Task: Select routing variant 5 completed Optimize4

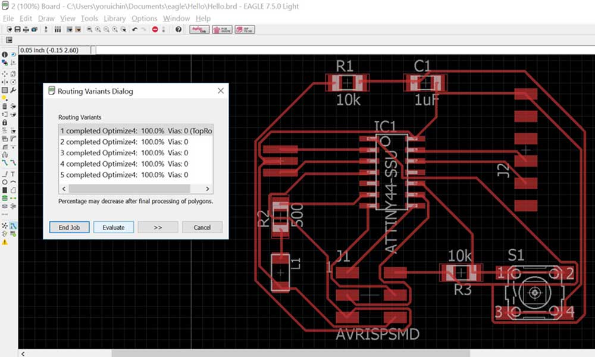Action: coord(136,174)
